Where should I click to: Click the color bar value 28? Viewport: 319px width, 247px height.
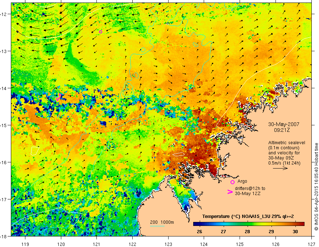coord(247,231)
